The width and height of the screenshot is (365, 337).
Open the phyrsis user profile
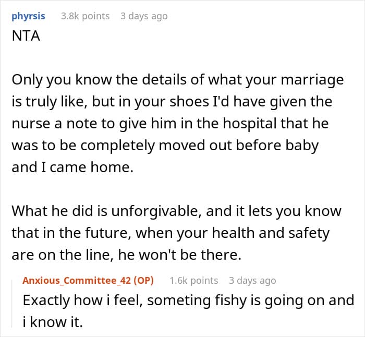point(28,16)
